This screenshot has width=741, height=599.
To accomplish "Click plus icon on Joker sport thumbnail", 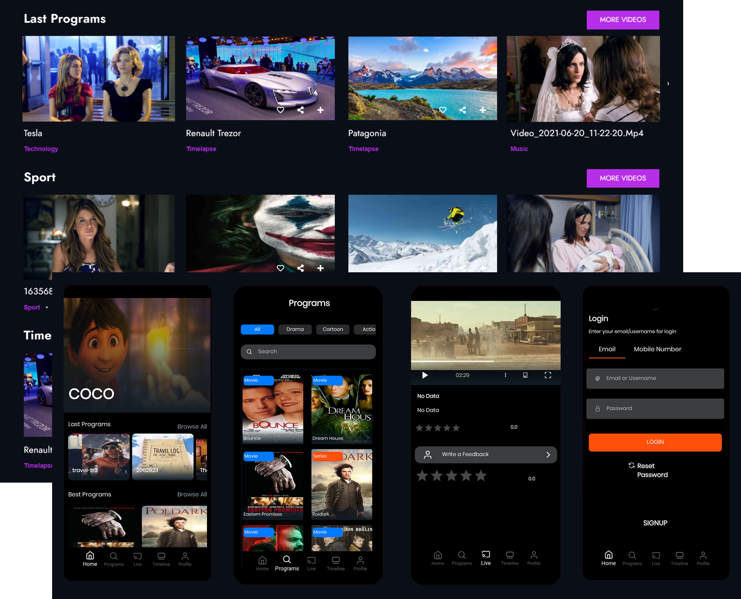I will 320,268.
